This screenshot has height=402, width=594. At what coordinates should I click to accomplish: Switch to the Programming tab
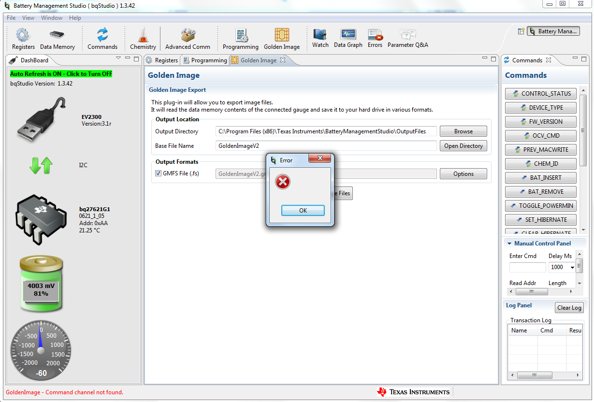(204, 60)
